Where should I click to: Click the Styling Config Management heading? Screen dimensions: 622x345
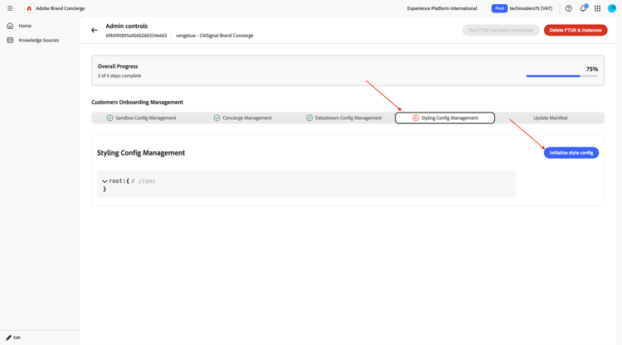(x=141, y=153)
